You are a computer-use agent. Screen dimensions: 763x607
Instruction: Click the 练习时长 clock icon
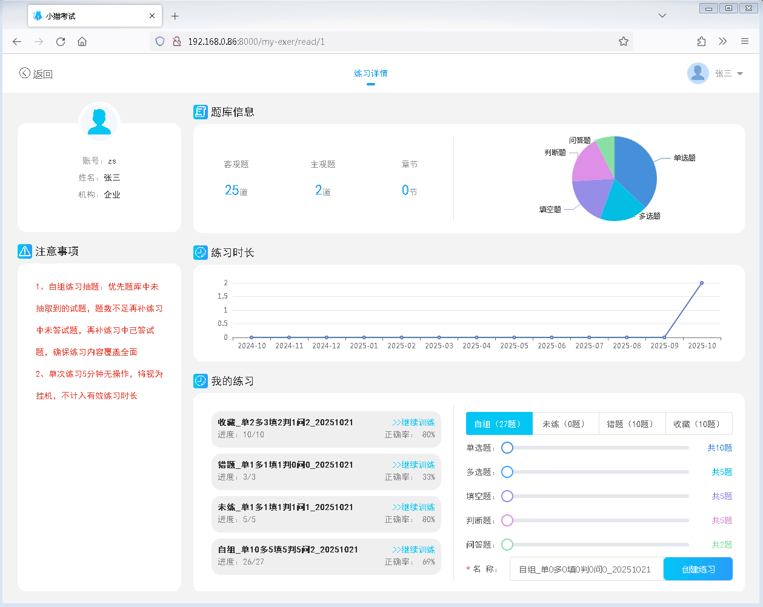[201, 253]
